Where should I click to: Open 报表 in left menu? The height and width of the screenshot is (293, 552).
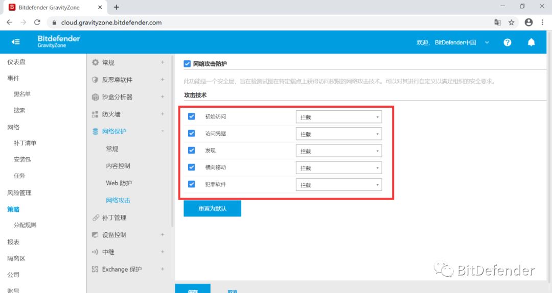coord(13,242)
